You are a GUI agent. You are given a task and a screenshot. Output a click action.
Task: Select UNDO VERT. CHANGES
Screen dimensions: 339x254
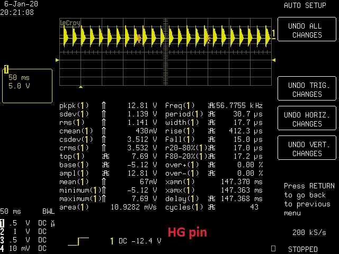coord(307,148)
